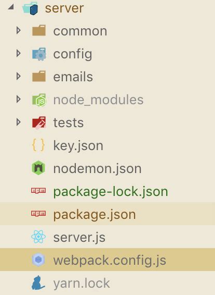Click the curly braces icon of key.json
This screenshot has height=295, width=215.
(38, 145)
